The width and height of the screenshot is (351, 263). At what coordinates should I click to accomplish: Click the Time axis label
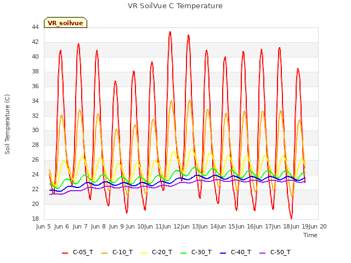coord(310,235)
